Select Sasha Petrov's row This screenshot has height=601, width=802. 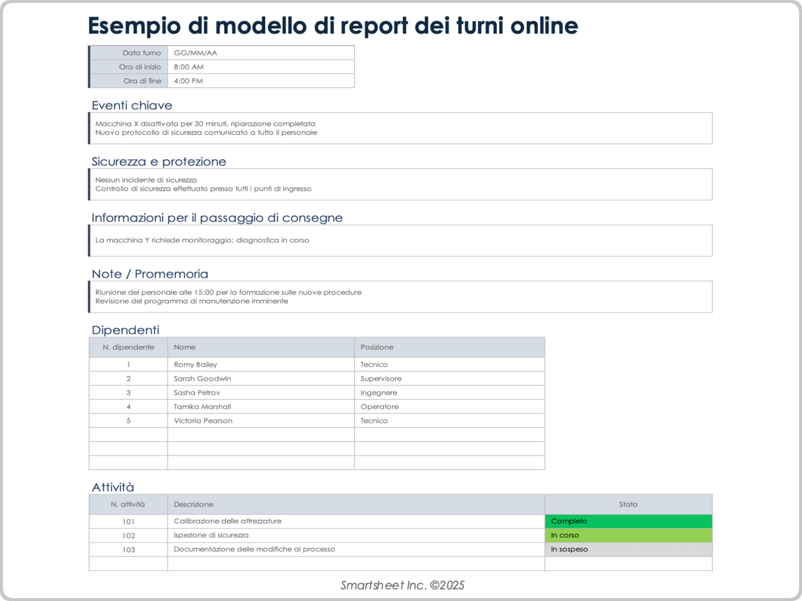(x=260, y=392)
